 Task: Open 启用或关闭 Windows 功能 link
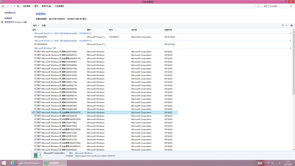click(x=16, y=22)
